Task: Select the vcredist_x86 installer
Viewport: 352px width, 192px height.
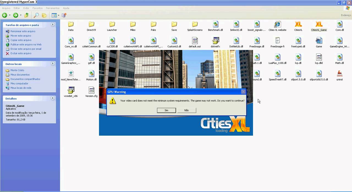Action: tap(71, 92)
